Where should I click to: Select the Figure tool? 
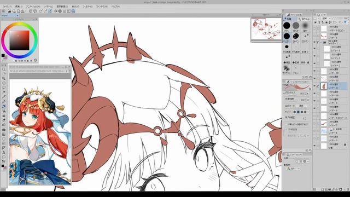pos(4,138)
